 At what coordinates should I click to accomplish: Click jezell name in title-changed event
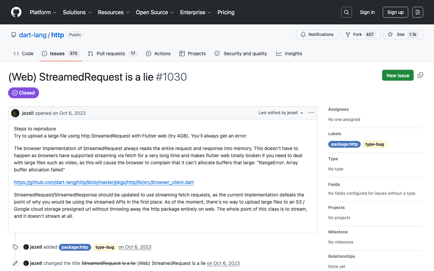36,263
